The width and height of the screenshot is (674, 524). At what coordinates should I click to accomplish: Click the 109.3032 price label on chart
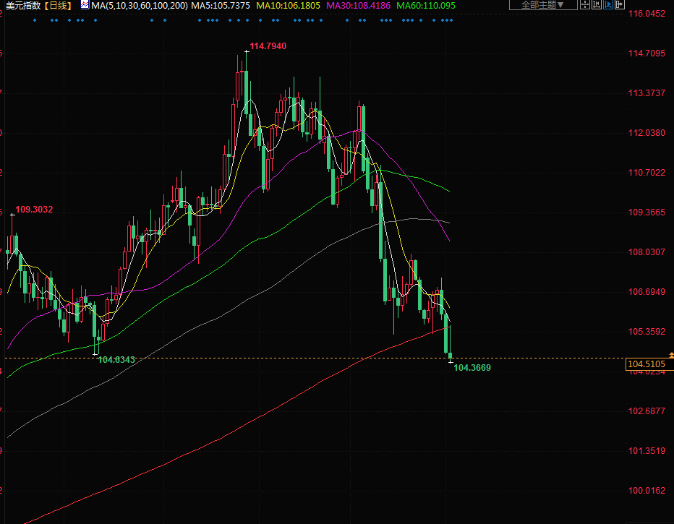(34, 210)
